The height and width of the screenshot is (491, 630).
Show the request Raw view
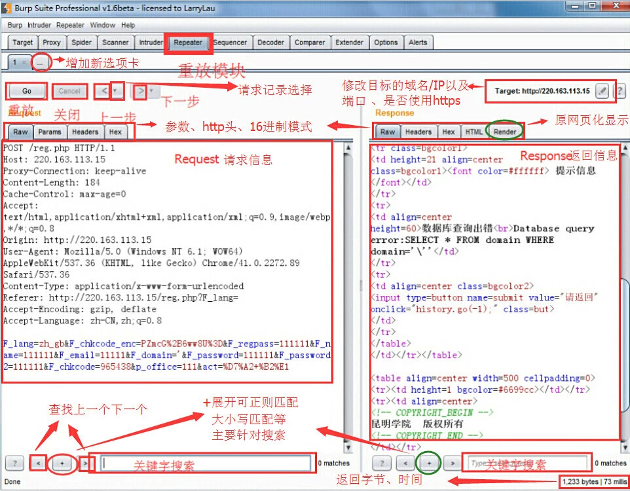pos(20,132)
